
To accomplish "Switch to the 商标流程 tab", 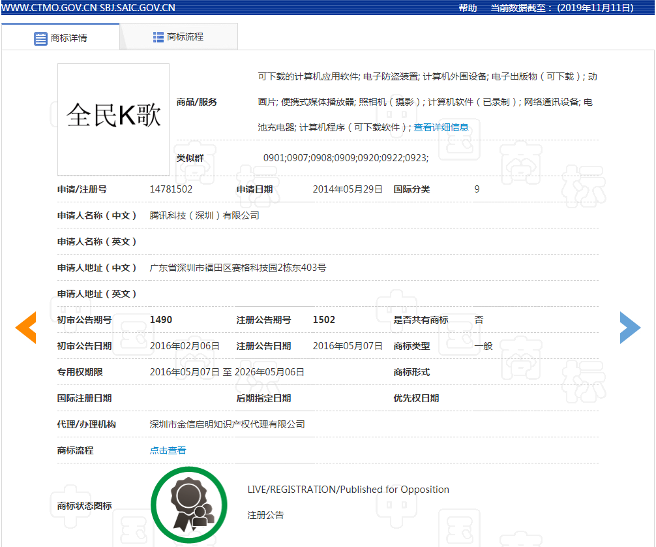I will [x=179, y=37].
